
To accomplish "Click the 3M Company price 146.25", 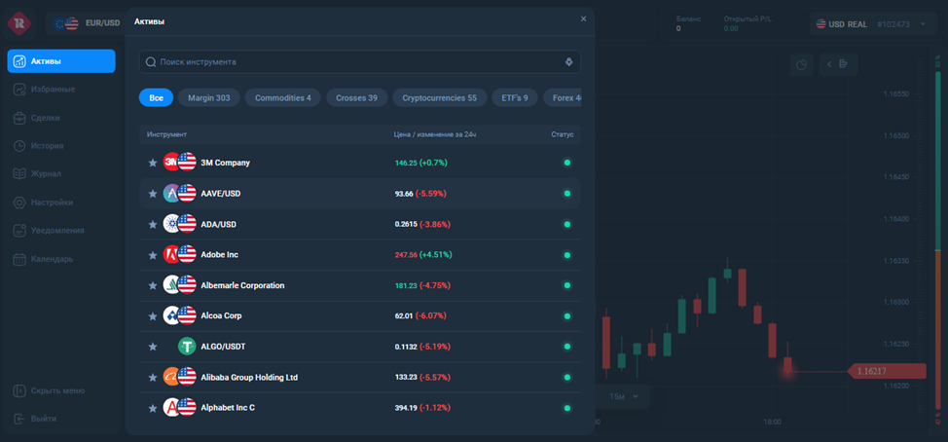I will click(x=406, y=163).
